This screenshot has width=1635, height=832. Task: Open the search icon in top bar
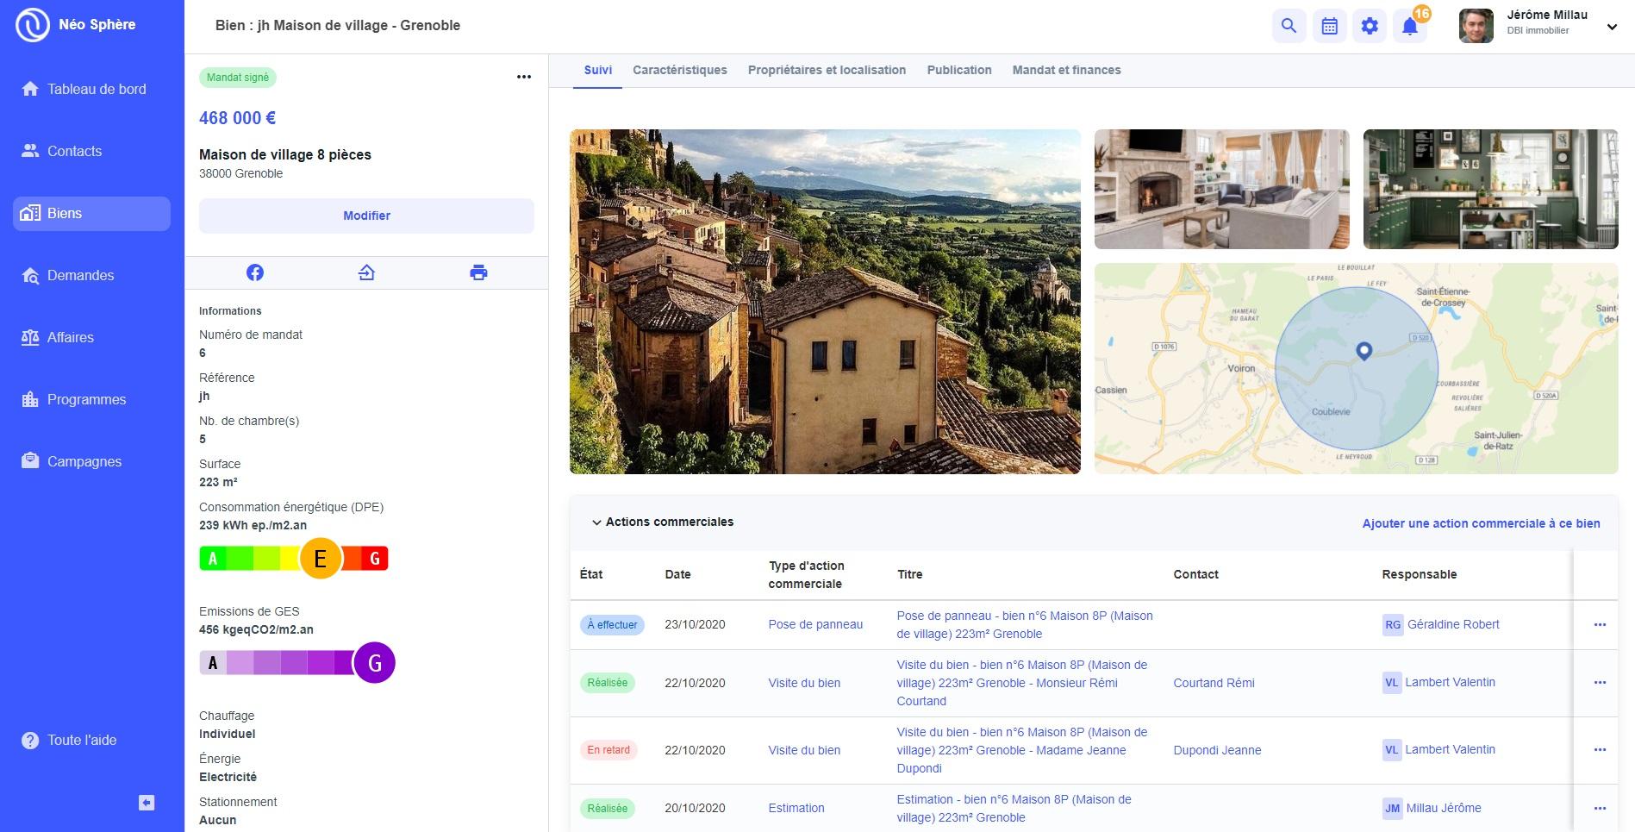(x=1289, y=26)
